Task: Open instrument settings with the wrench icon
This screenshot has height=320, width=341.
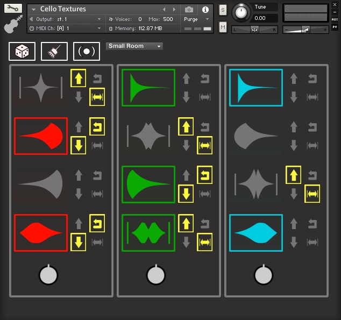Action: [13, 9]
